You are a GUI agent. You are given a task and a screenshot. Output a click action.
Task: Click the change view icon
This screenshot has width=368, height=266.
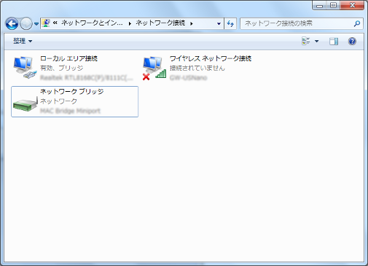306,41
